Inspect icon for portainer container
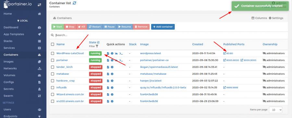 coord(112,60)
